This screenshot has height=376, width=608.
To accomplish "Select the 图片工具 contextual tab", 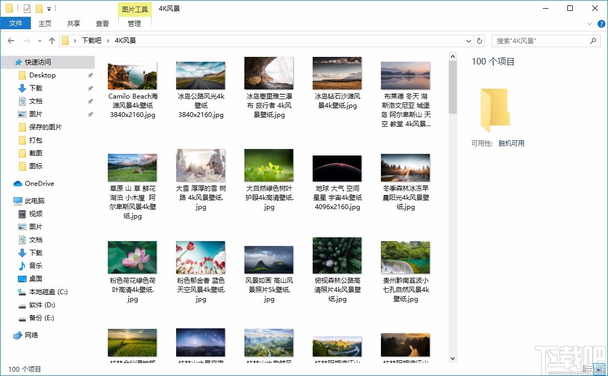I will tap(134, 9).
